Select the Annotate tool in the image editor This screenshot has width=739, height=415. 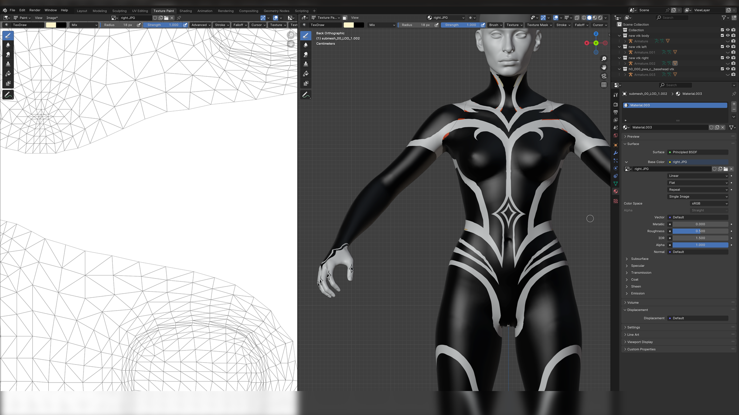point(8,95)
